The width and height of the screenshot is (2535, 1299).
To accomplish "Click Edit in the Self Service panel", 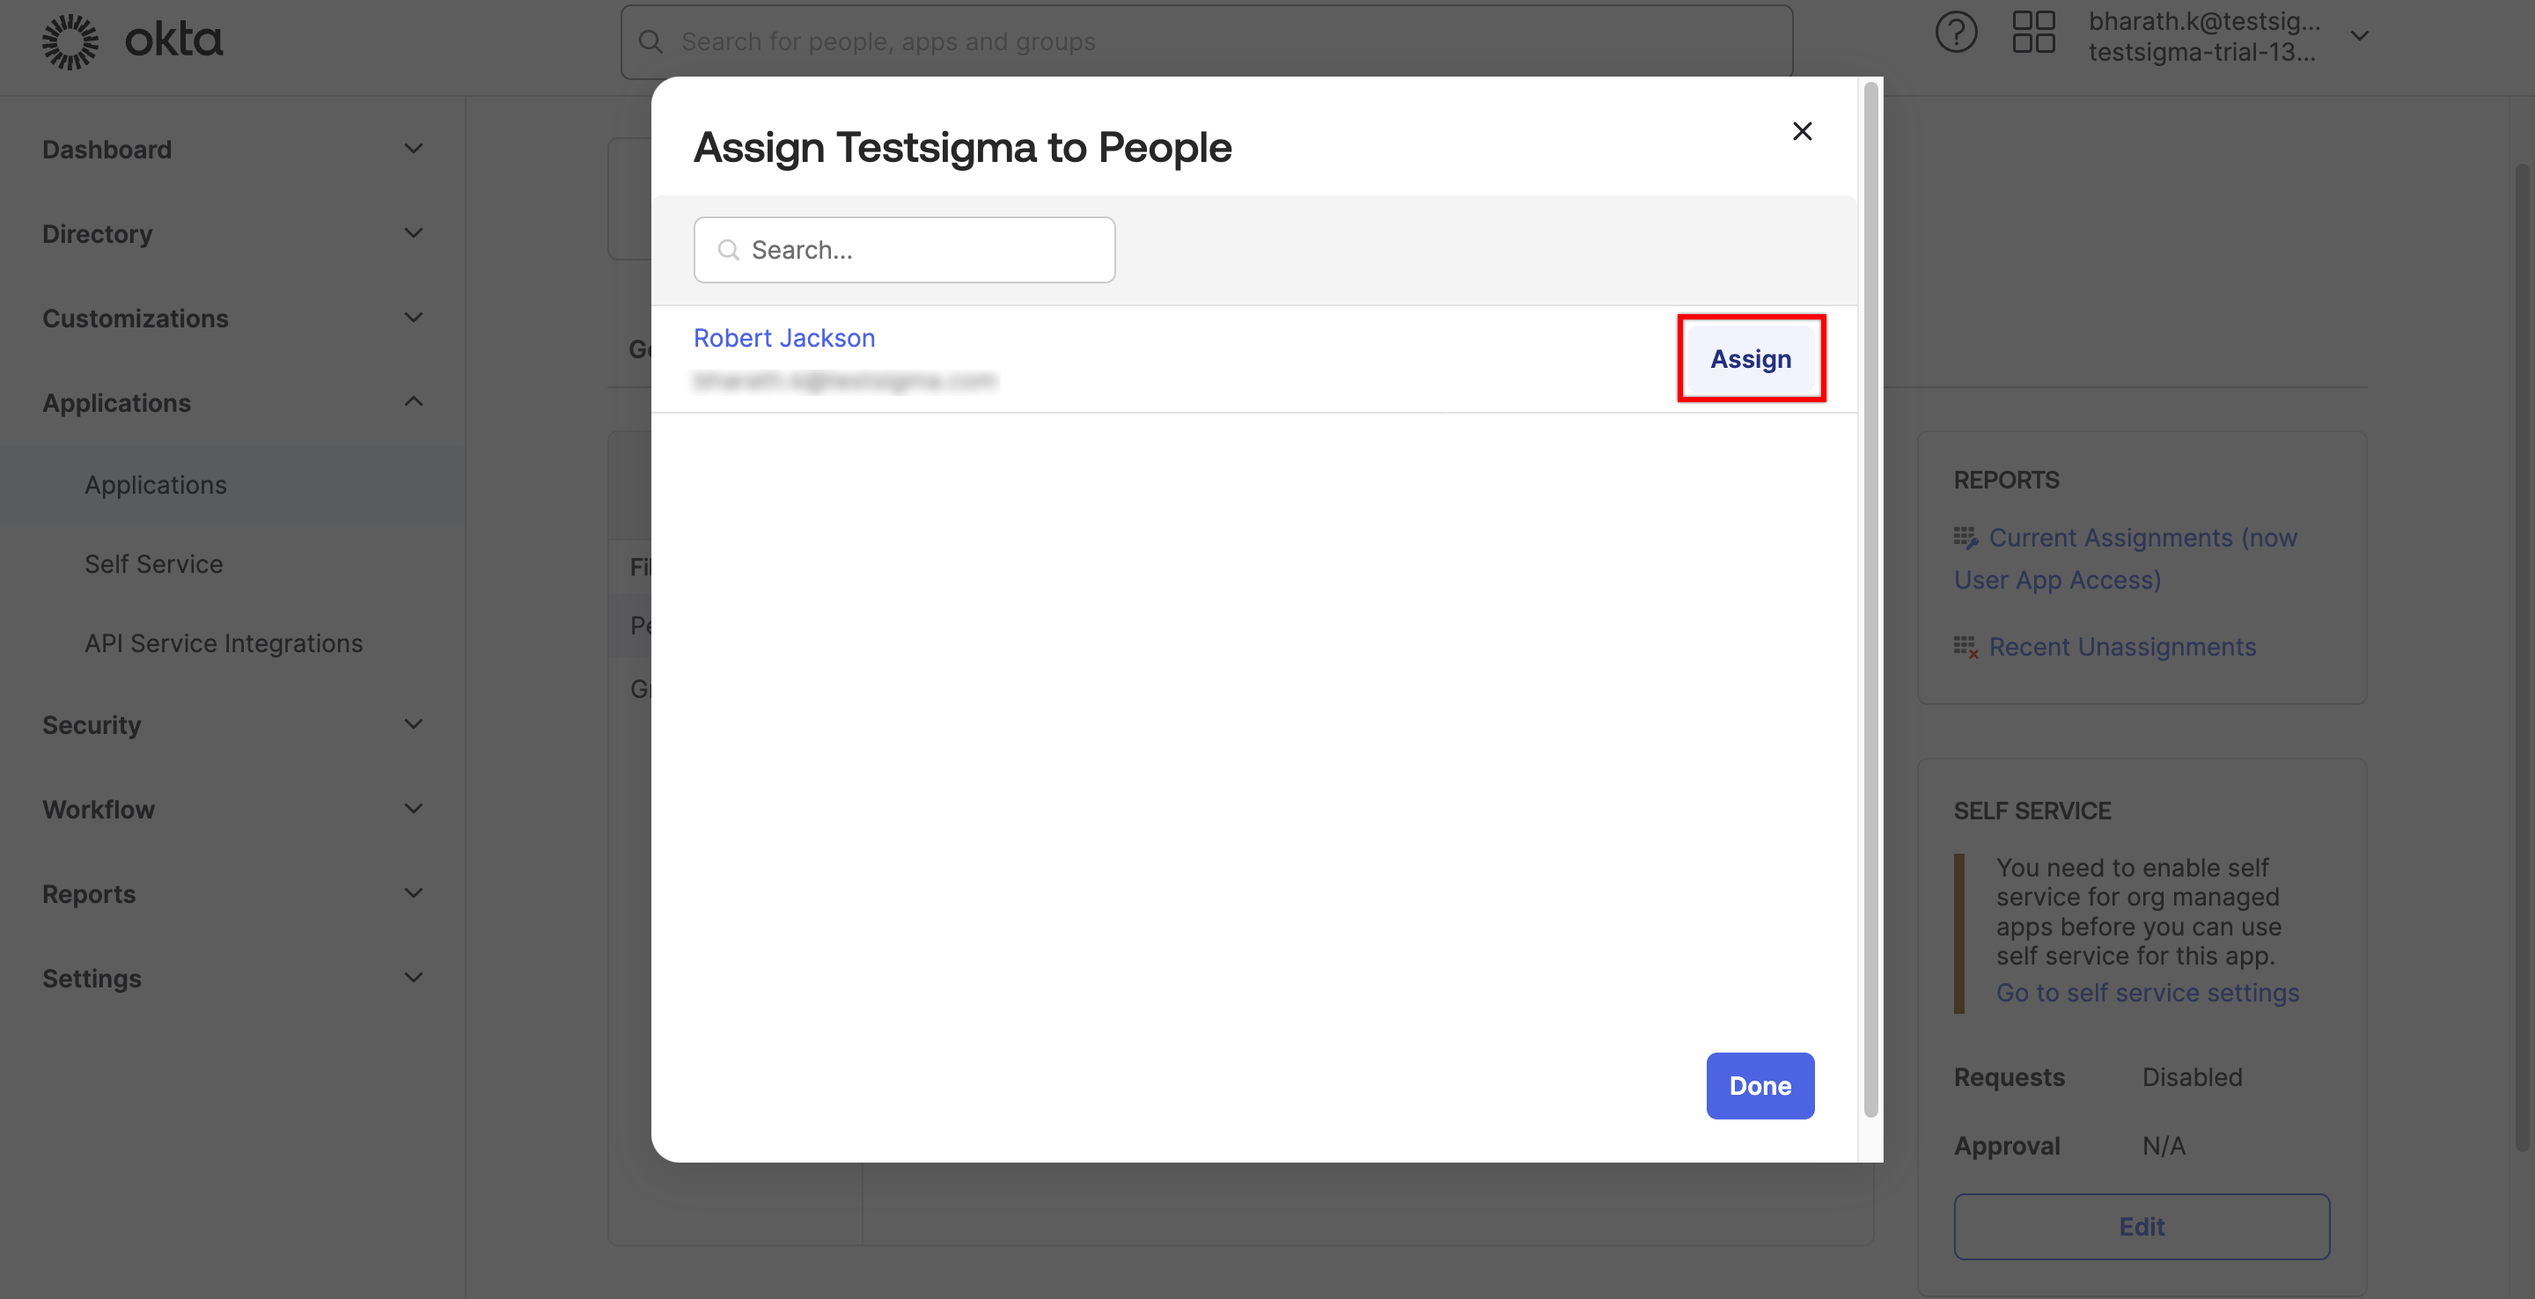I will pos(2142,1226).
